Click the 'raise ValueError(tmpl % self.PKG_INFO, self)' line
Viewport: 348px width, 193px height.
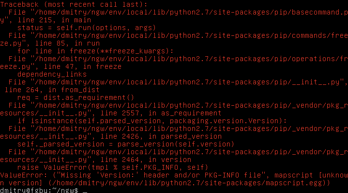[x=113, y=167]
